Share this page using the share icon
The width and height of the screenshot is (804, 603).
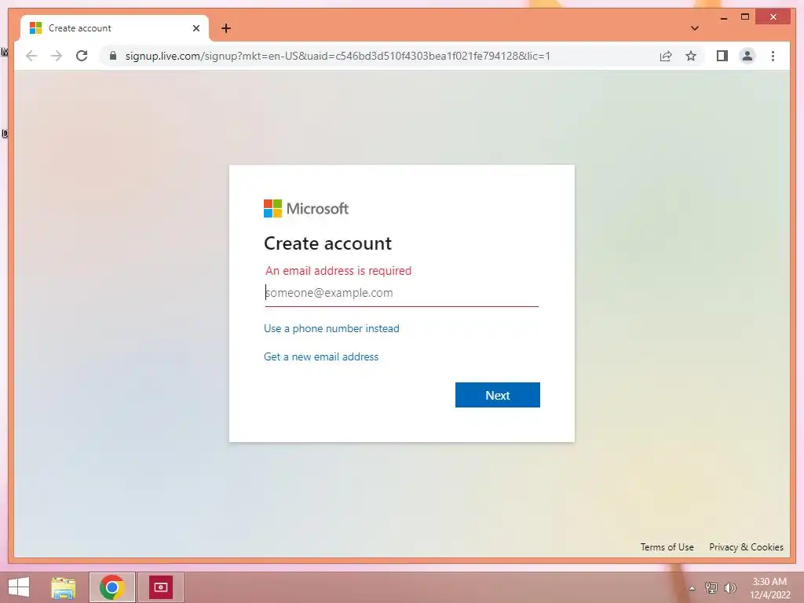(x=666, y=56)
